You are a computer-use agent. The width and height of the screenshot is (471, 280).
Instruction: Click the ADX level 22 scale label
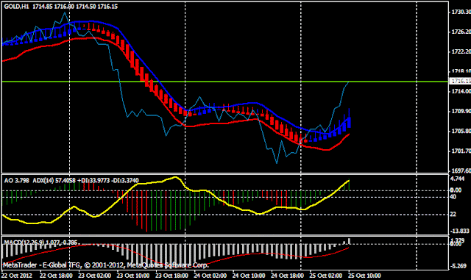(x=453, y=214)
